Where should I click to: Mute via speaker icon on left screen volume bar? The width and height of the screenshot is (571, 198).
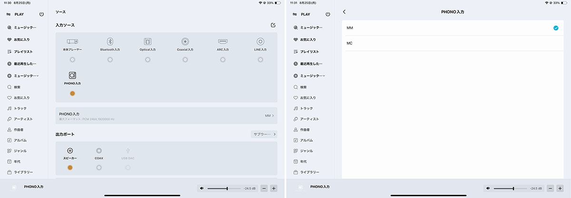coord(202,188)
